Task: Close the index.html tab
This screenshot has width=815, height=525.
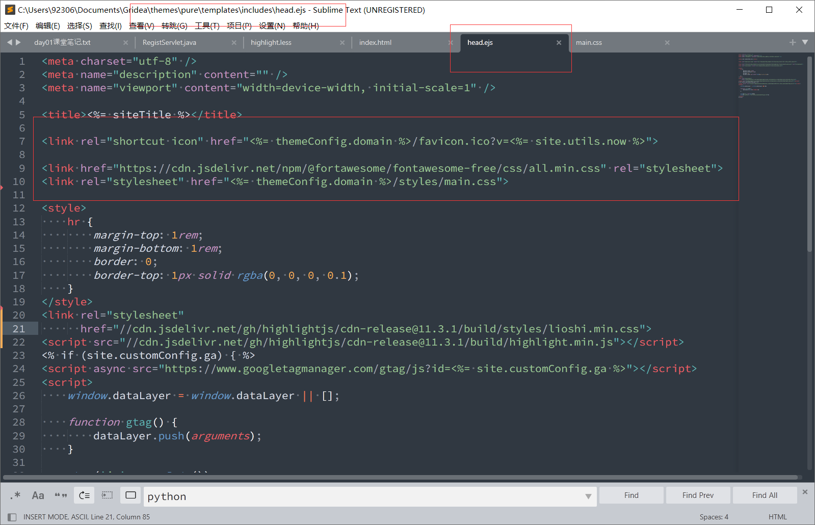Action: point(451,43)
